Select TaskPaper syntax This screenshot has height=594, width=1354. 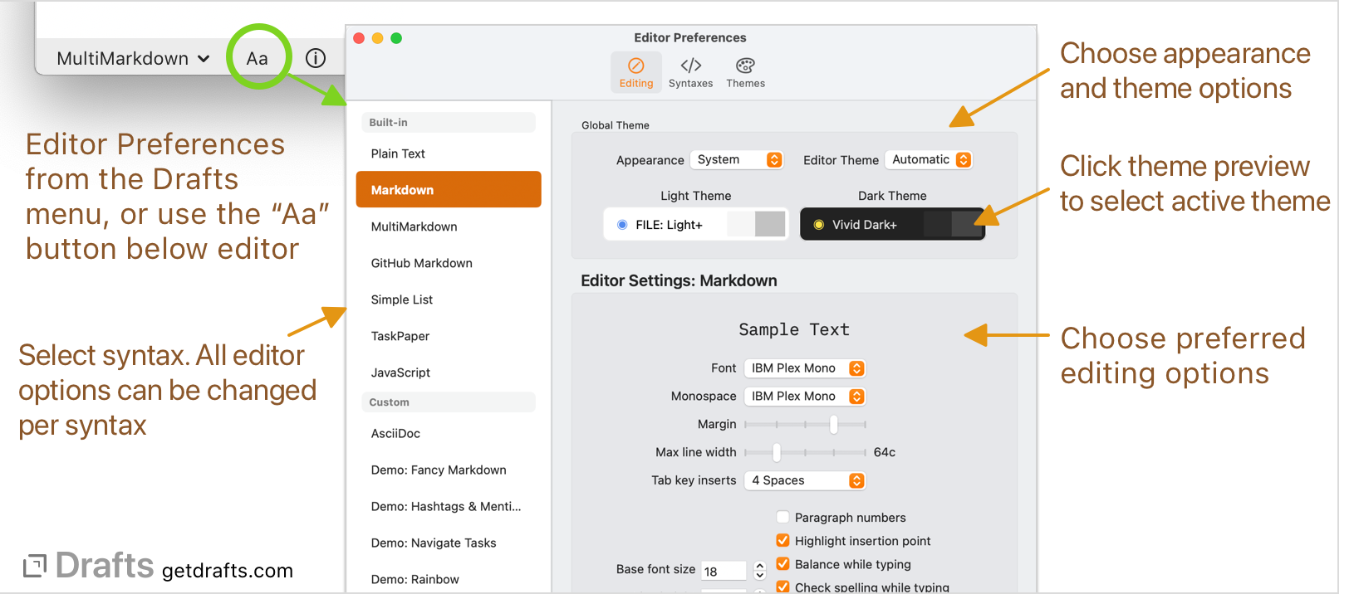tap(449, 336)
